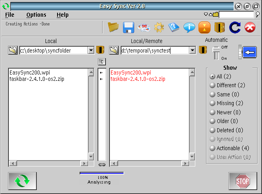Open the folder toolbar icon
Image resolution: width=262 pixels, height=194 pixels.
113,27
